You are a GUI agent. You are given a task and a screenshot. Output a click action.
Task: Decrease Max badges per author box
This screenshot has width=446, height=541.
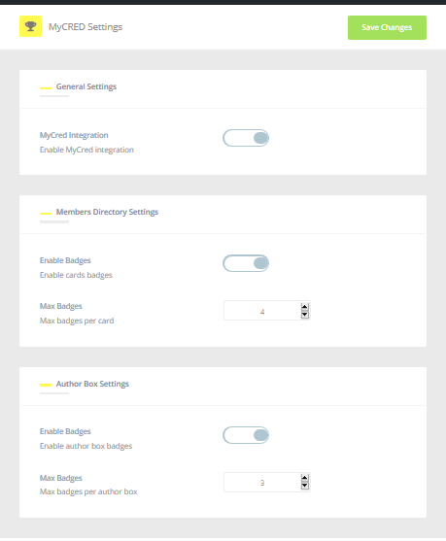tap(304, 486)
